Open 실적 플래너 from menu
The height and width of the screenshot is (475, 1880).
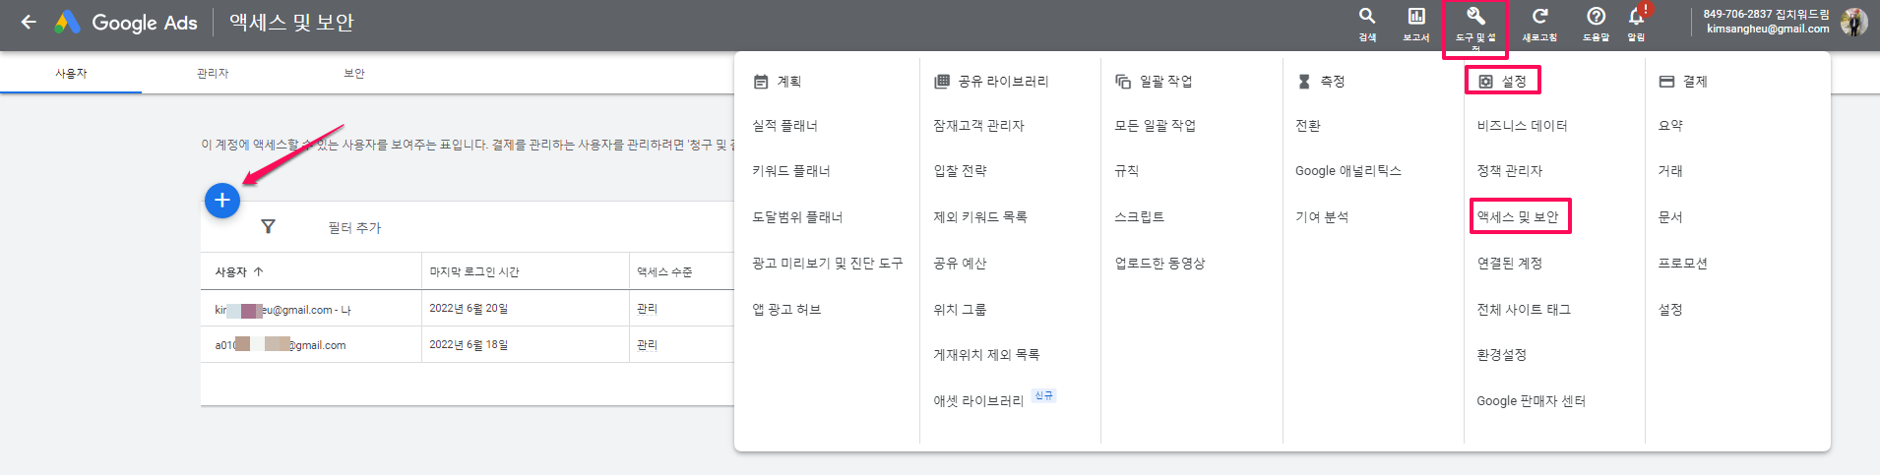(x=785, y=126)
